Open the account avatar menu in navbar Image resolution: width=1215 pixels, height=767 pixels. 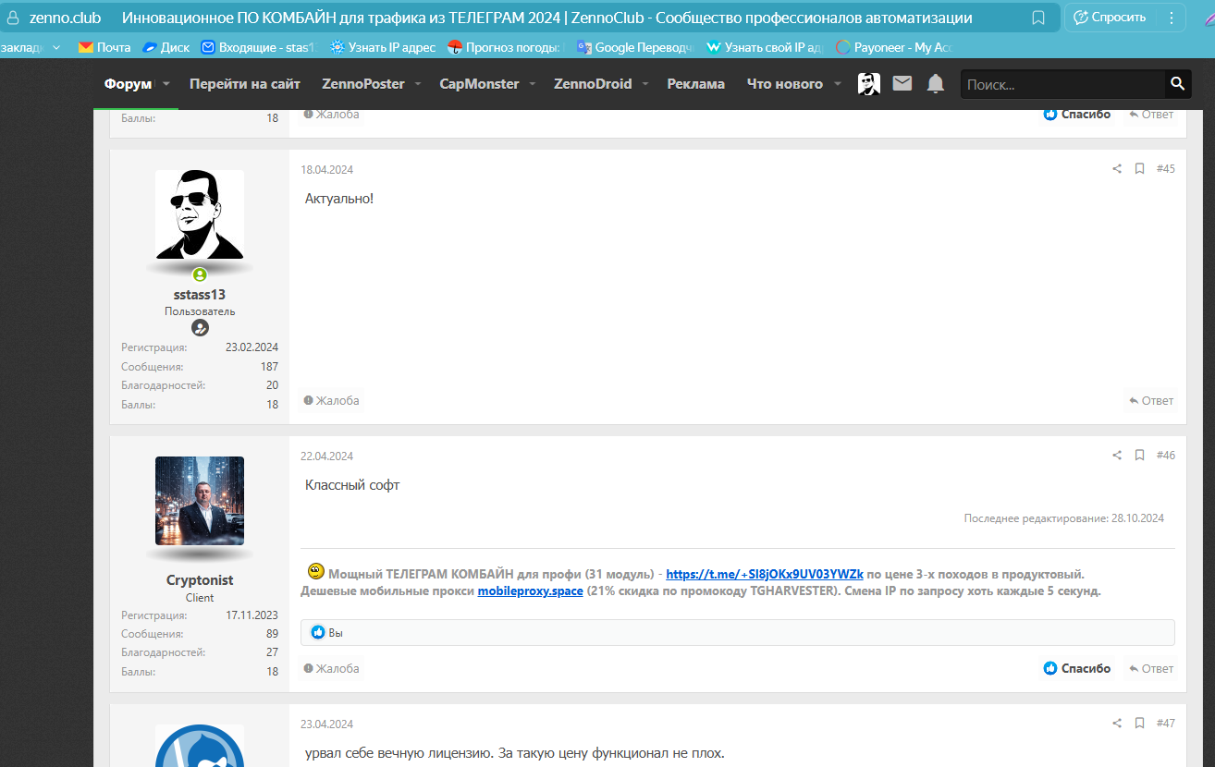click(x=869, y=84)
